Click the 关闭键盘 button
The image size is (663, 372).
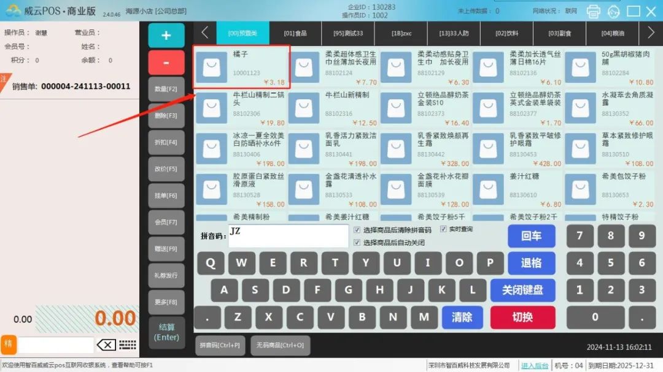pos(522,290)
